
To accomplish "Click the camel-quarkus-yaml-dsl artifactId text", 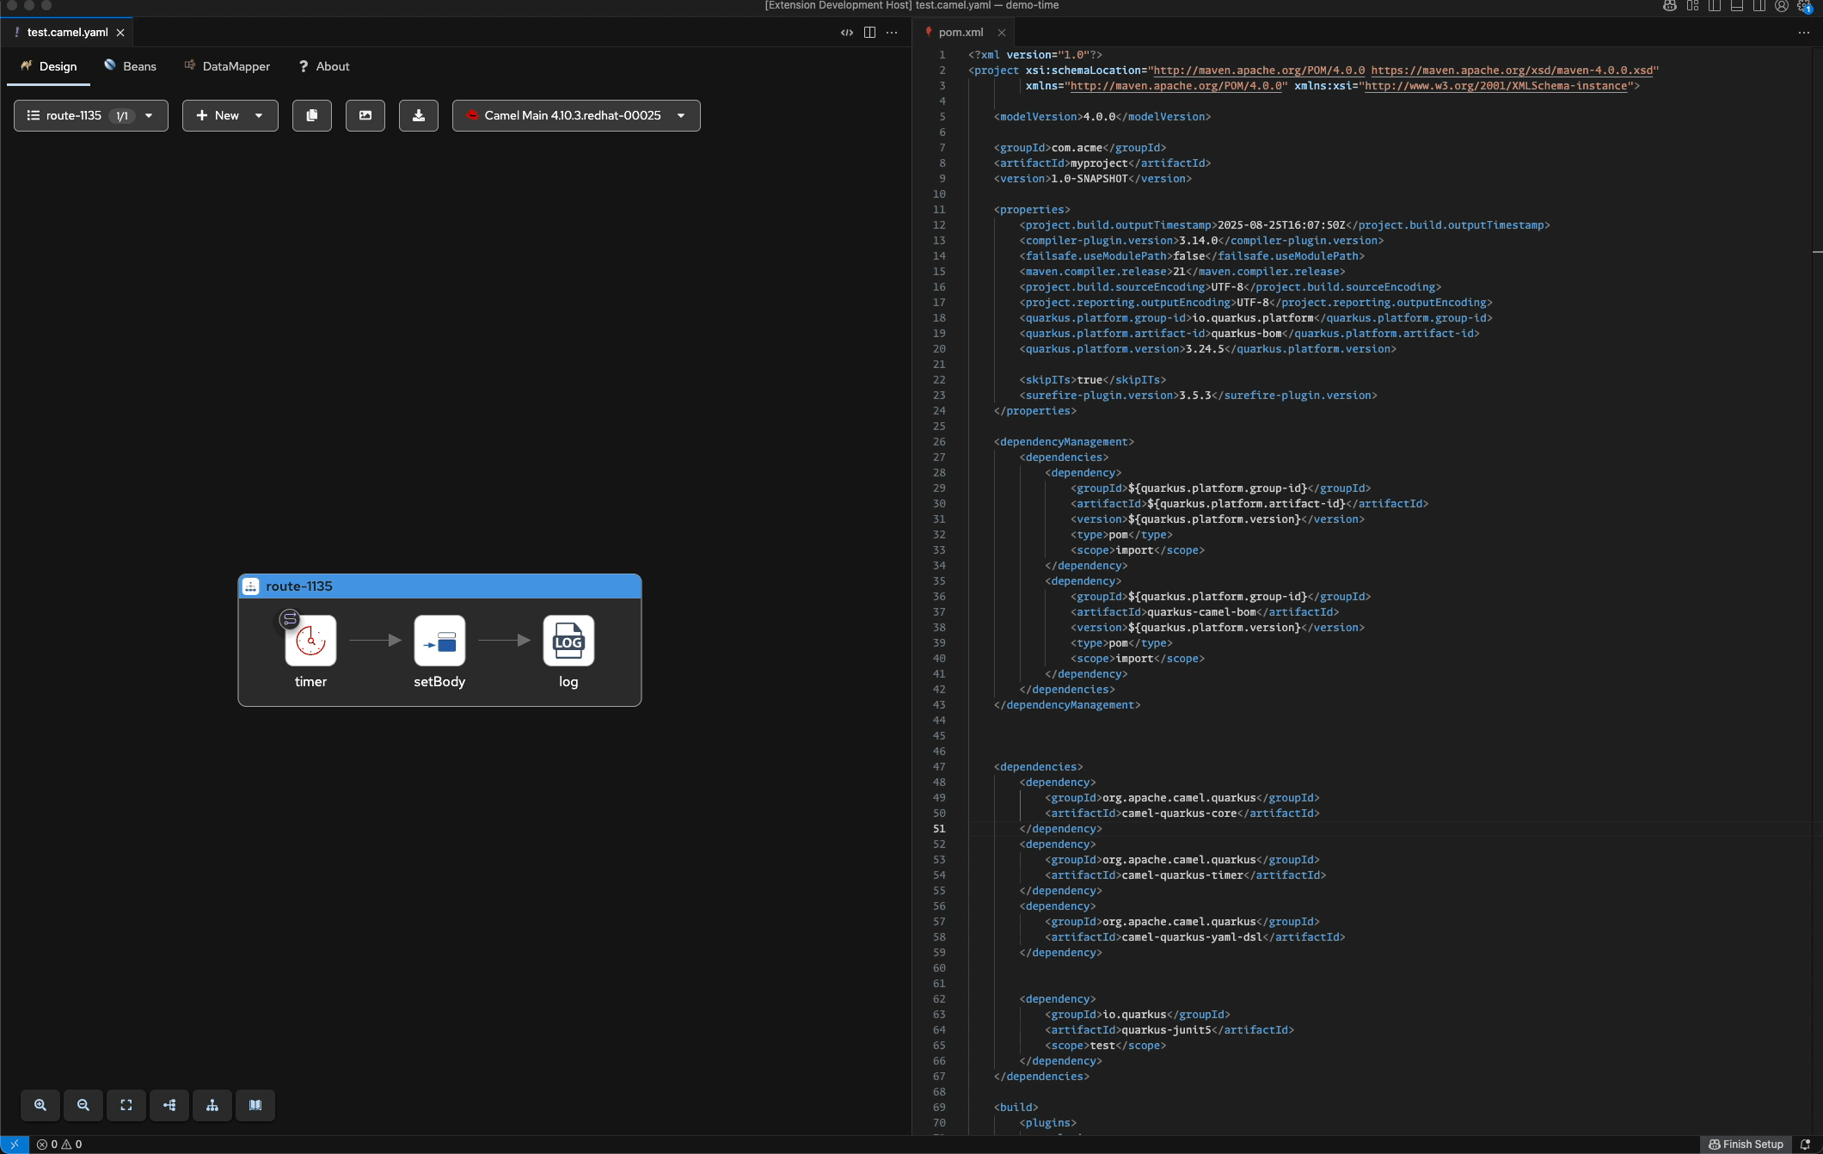I will (x=1192, y=937).
